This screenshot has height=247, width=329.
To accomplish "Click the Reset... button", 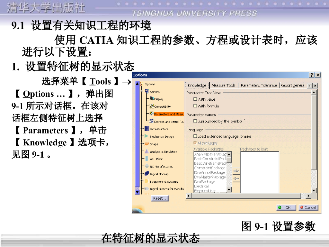I will pyautogui.click(x=160, y=198).
